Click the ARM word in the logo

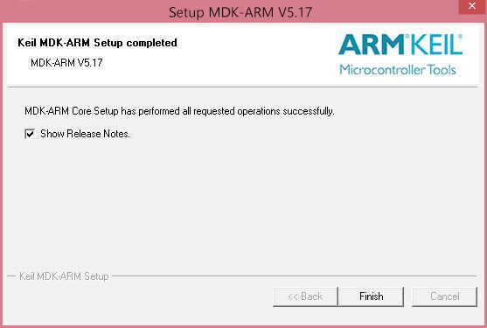point(372,45)
